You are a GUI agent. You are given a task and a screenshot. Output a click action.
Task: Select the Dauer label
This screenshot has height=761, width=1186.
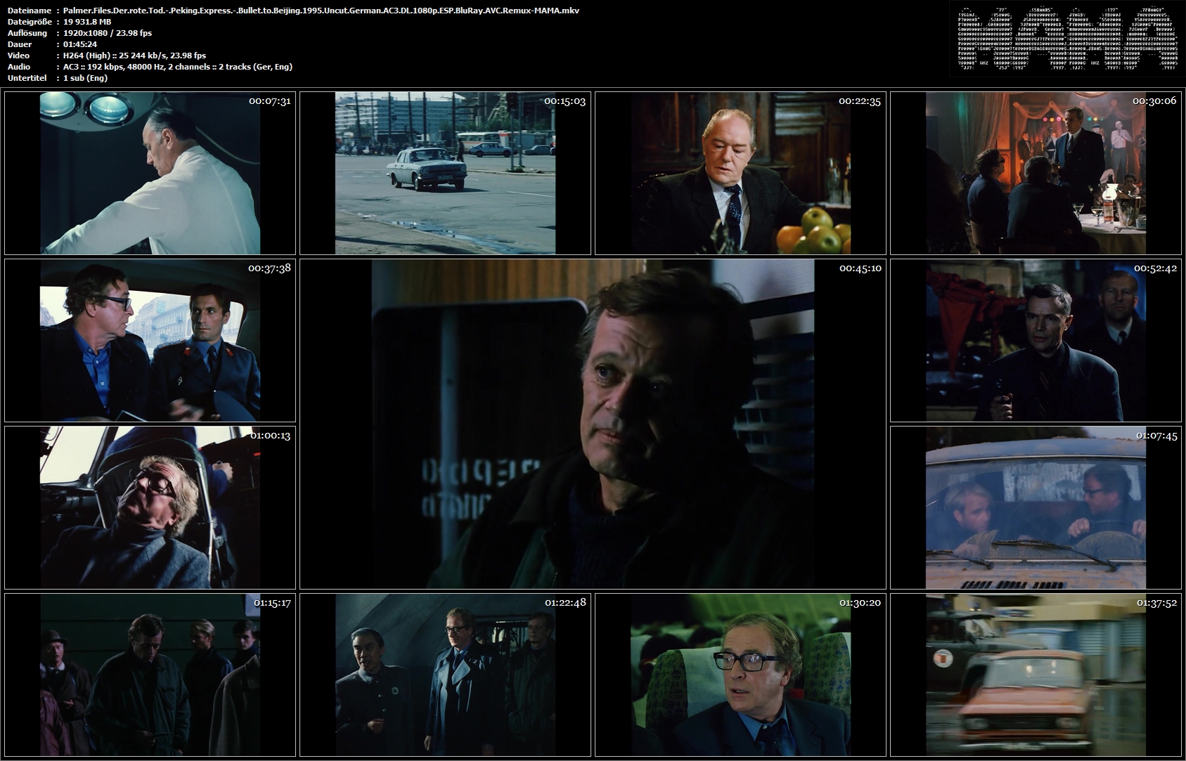pyautogui.click(x=20, y=44)
